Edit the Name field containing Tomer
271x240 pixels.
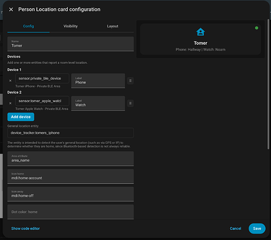70,44
